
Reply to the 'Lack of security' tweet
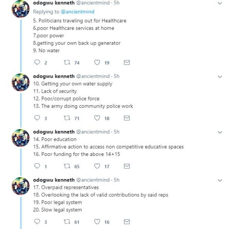click(38, 118)
